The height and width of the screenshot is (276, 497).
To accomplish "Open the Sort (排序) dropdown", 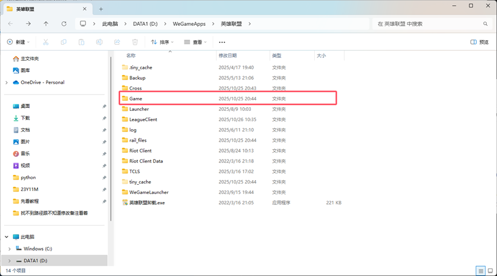I will [x=162, y=42].
